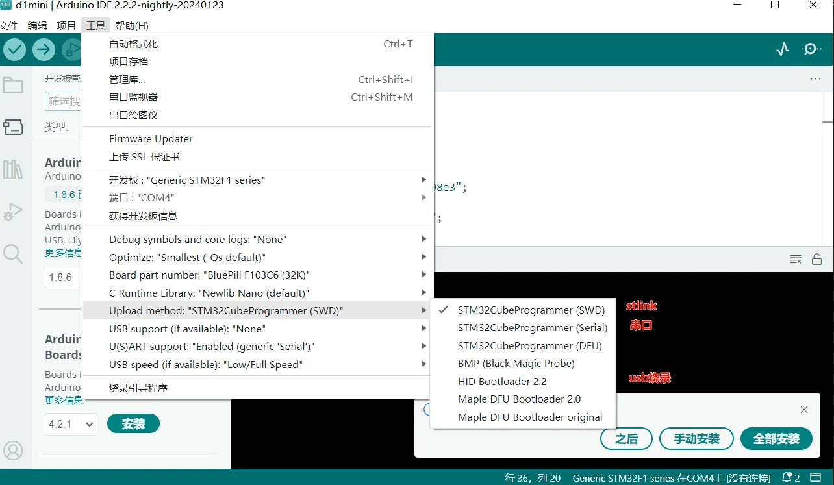Click 串口监视器 menu entry

pos(133,97)
